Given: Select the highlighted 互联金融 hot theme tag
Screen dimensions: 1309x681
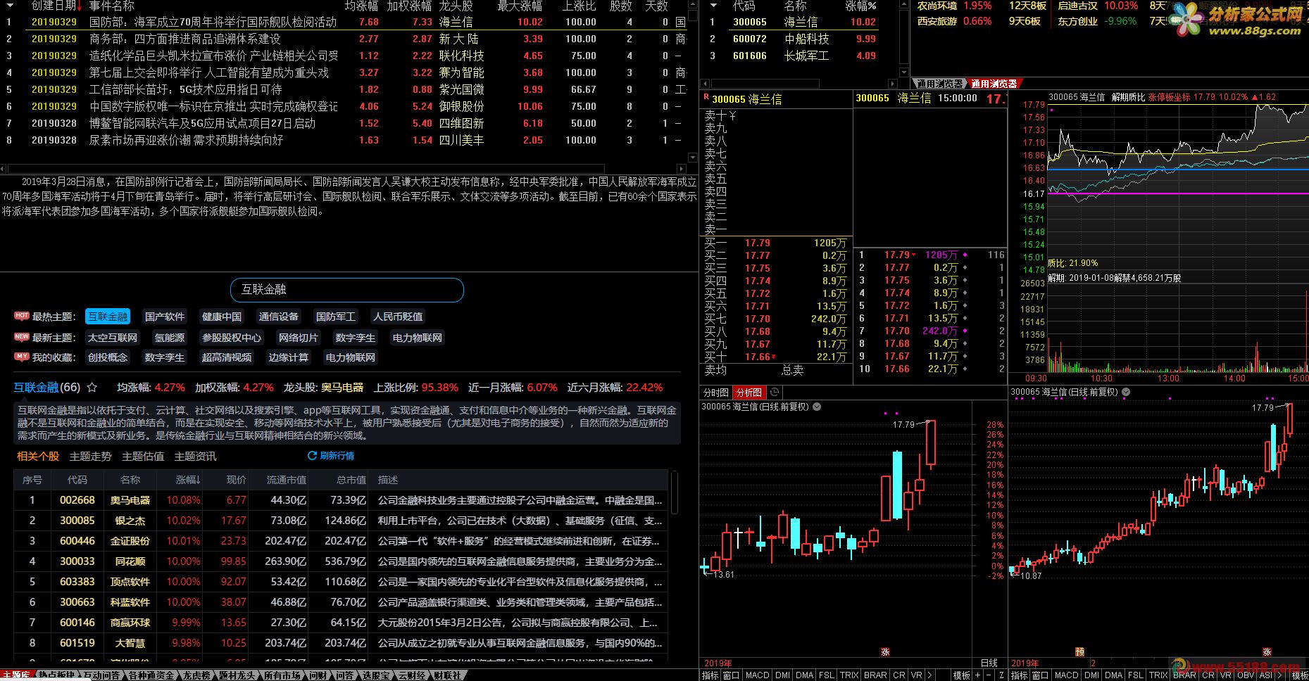Looking at the screenshot, I should tap(108, 317).
